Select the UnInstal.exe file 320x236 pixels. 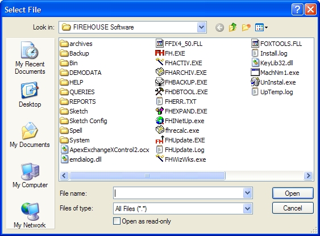coord(273,82)
